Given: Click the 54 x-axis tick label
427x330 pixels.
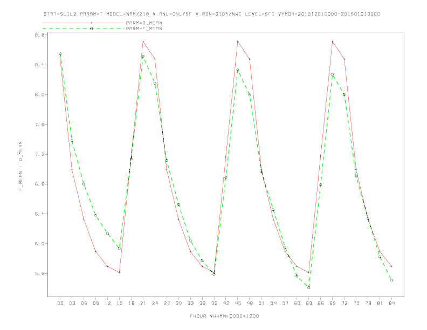Looking at the screenshot, I should (x=273, y=303).
